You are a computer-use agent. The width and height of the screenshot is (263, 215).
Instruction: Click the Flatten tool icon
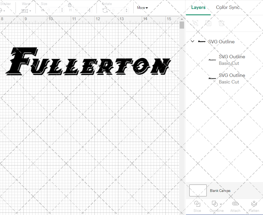(254, 203)
